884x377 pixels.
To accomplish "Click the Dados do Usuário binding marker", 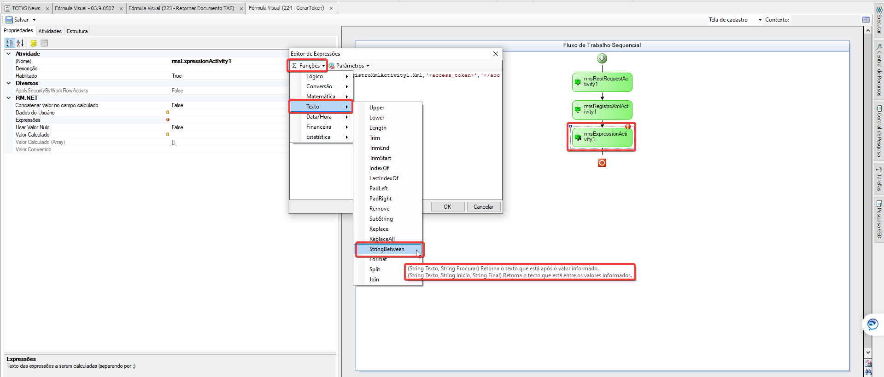I will coord(168,113).
